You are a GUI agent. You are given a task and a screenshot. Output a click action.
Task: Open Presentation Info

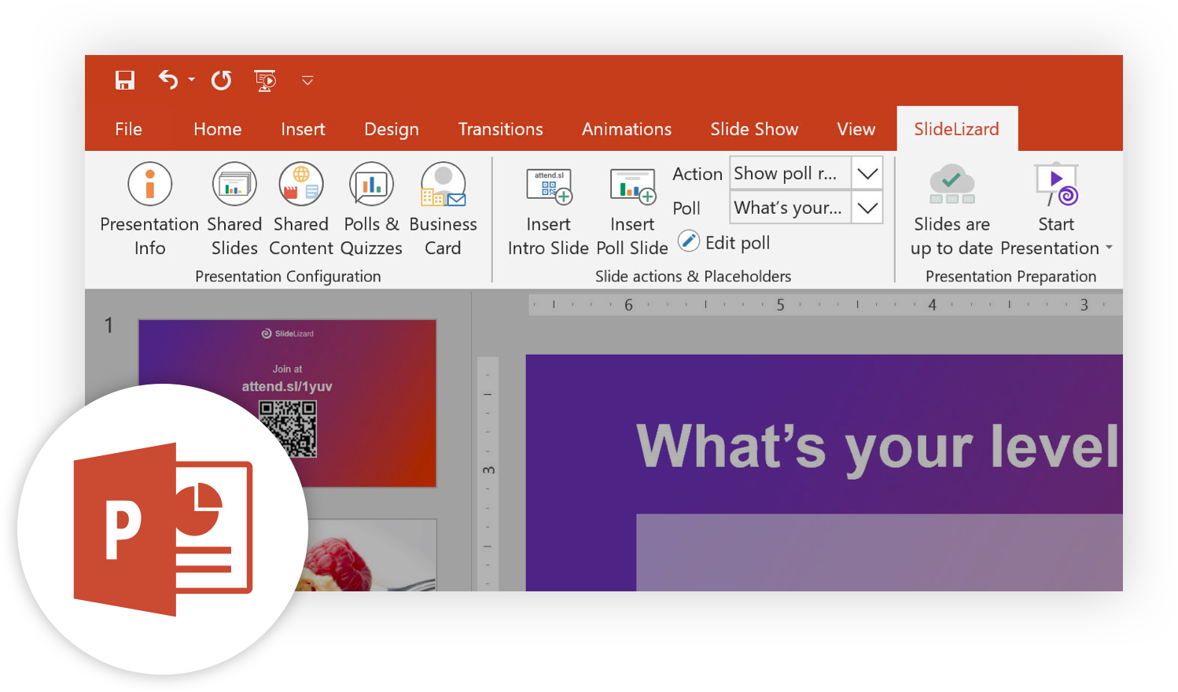[149, 209]
